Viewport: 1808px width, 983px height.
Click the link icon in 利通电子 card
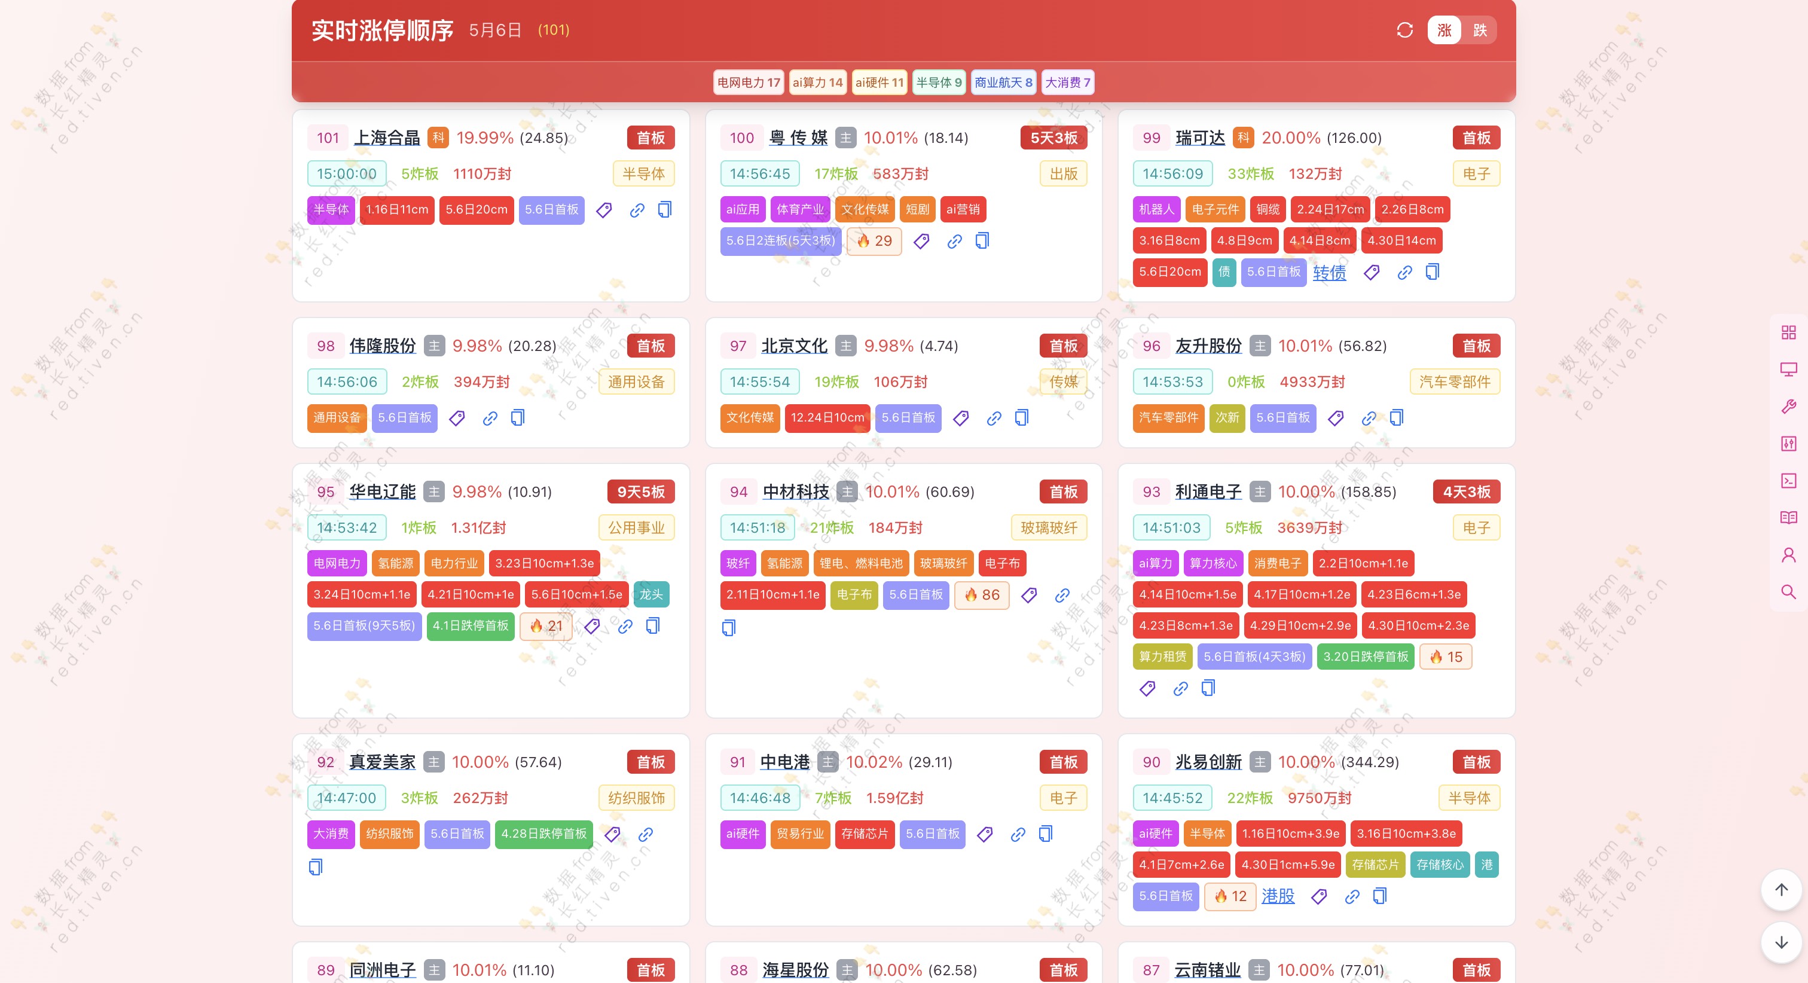[1181, 689]
